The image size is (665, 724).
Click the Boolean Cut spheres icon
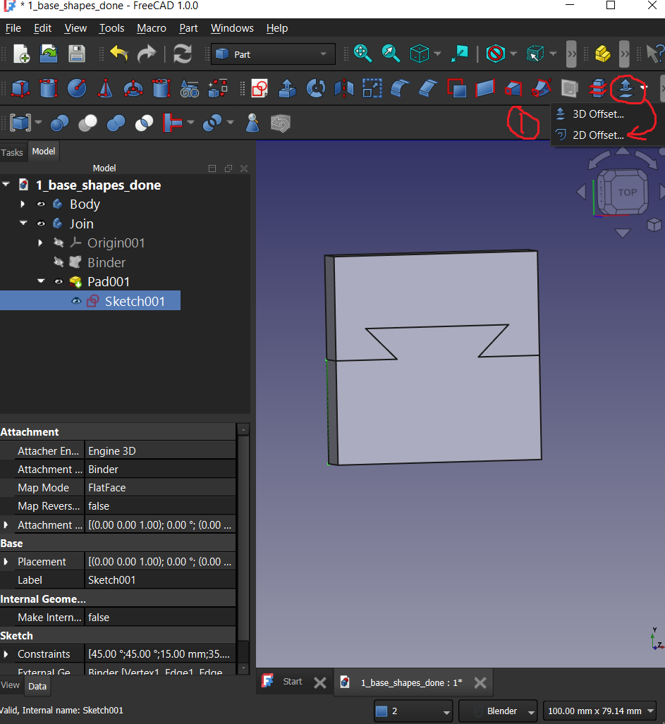[x=87, y=123]
